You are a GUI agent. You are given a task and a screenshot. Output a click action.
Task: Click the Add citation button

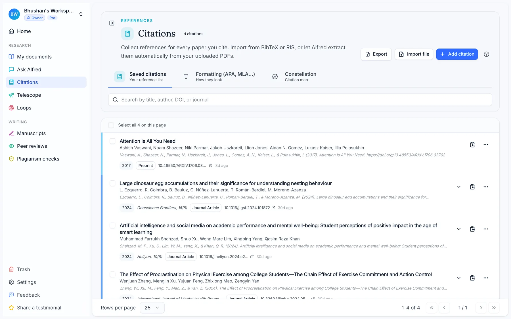click(x=457, y=54)
